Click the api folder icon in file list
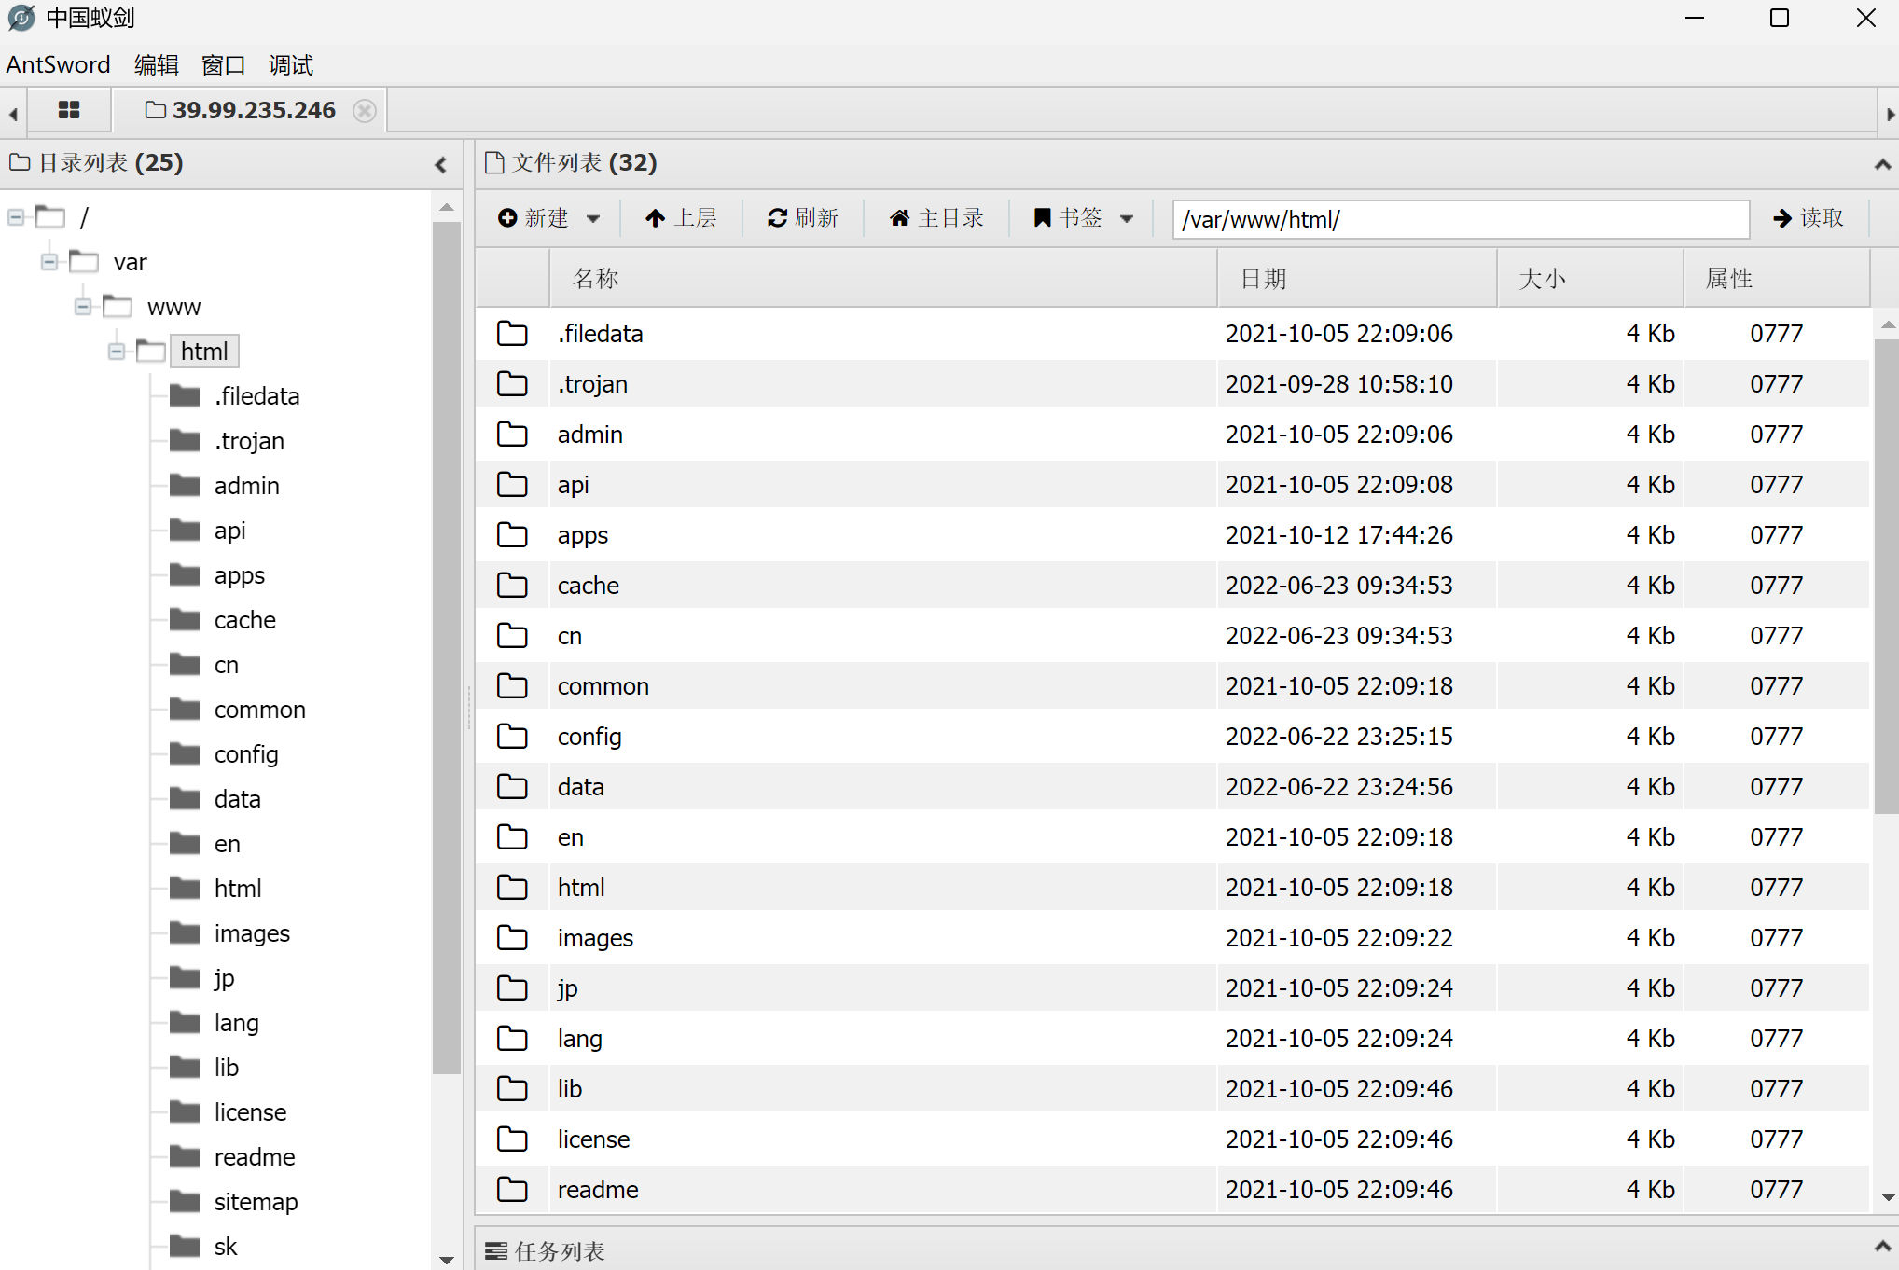1899x1270 pixels. coord(512,484)
